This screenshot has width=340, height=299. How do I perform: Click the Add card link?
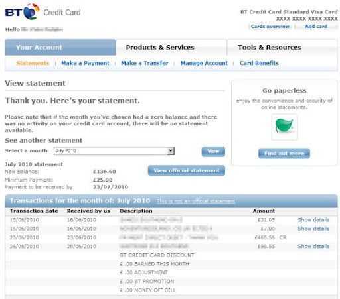(316, 26)
